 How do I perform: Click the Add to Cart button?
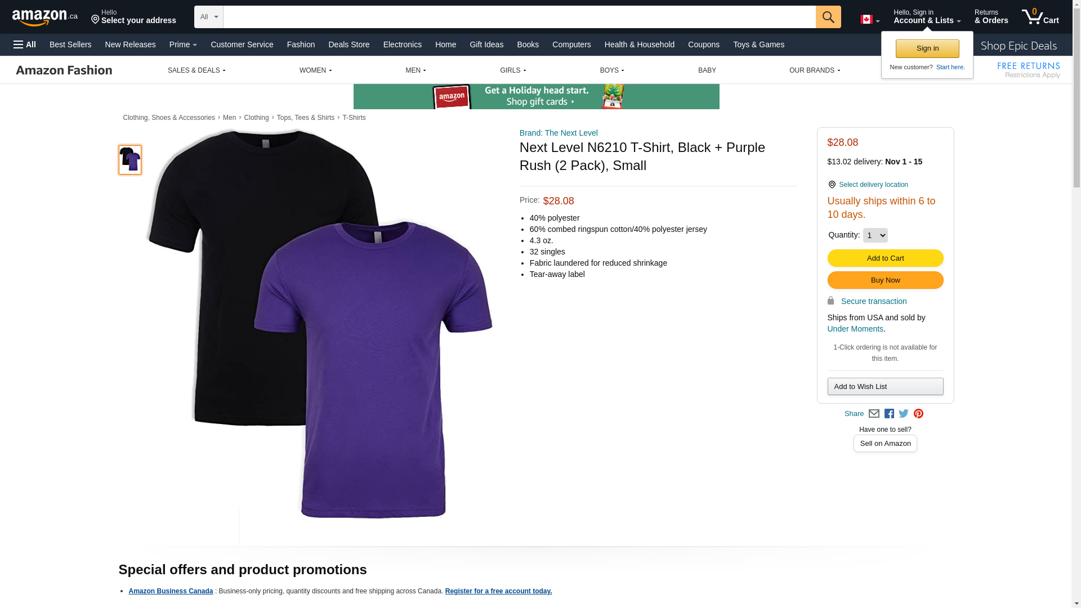[x=885, y=258]
